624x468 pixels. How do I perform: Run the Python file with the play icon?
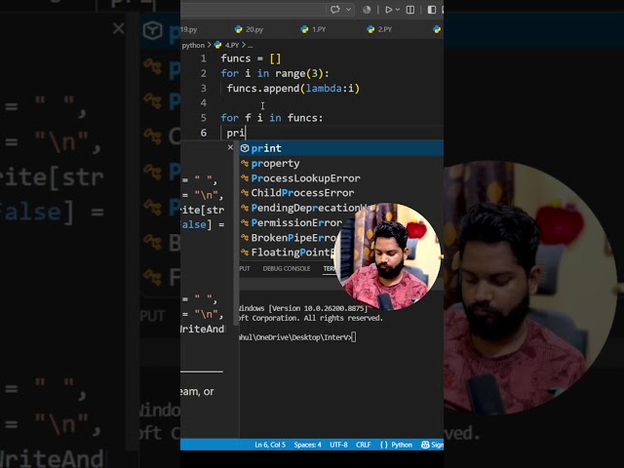(388, 10)
